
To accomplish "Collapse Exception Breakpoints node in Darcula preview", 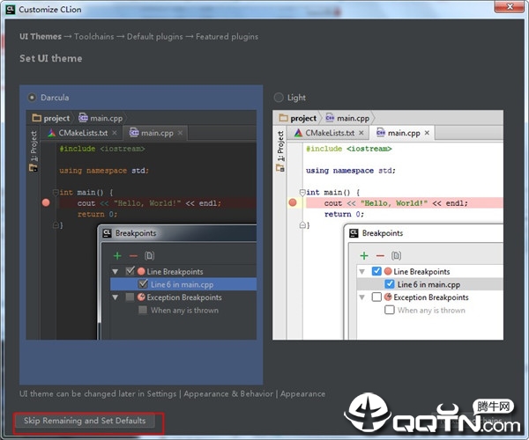I will coord(115,297).
